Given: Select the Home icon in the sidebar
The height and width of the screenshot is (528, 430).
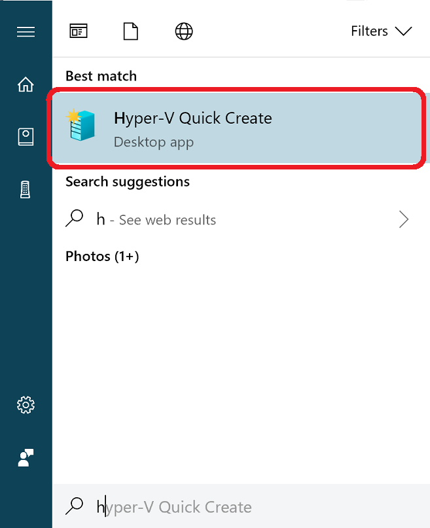Looking at the screenshot, I should 26,84.
